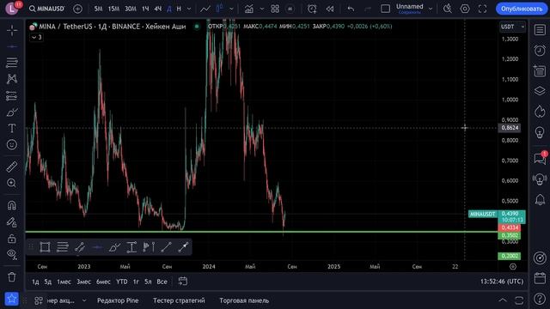550x309 pixels.
Task: Open the help center question icon
Action: tap(540, 299)
